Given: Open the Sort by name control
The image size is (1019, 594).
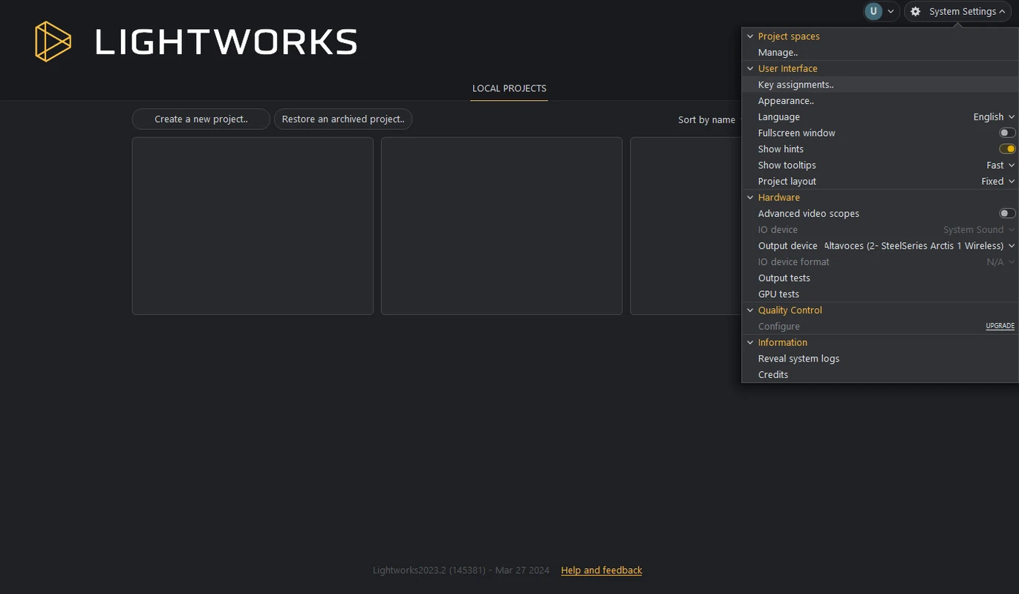Looking at the screenshot, I should click(x=706, y=120).
